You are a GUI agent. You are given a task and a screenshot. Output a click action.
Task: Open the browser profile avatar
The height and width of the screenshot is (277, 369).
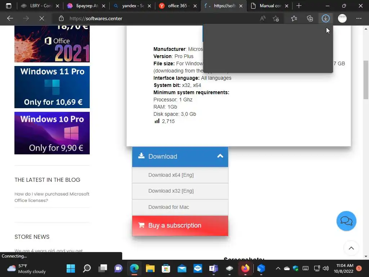pos(342,18)
